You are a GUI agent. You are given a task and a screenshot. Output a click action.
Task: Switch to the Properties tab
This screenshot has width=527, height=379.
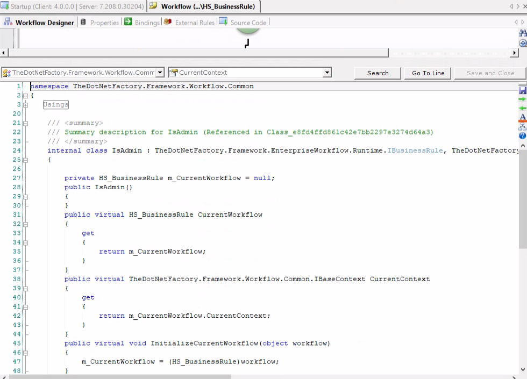coord(100,23)
